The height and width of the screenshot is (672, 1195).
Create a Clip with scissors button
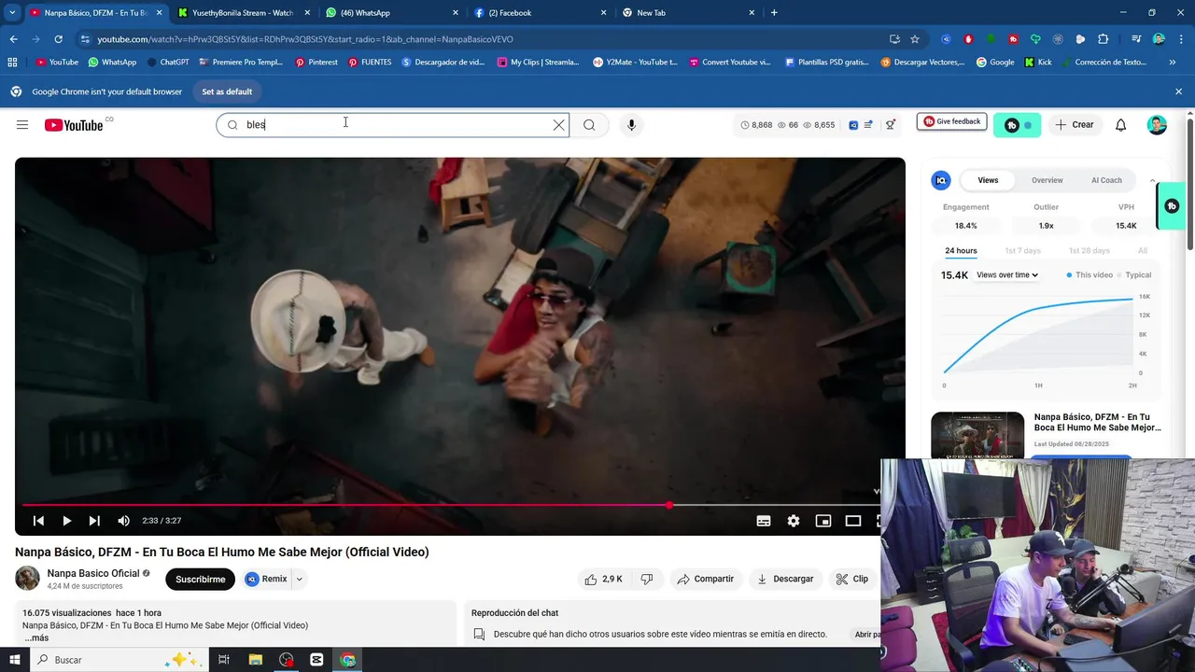click(851, 579)
